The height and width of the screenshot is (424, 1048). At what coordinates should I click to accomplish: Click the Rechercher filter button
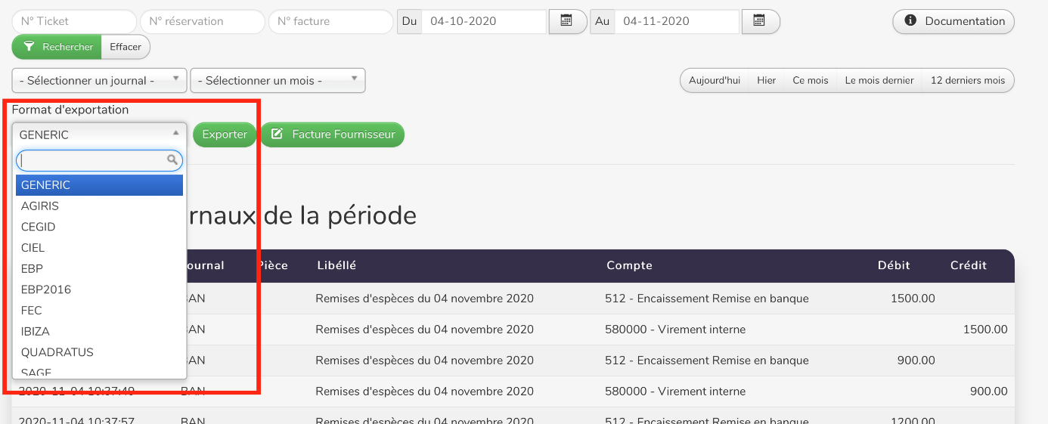[57, 47]
